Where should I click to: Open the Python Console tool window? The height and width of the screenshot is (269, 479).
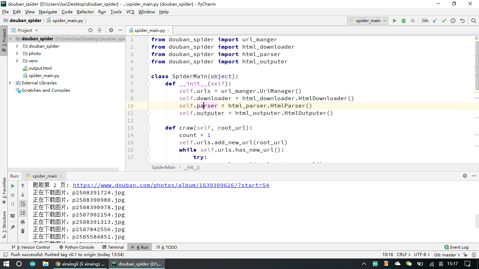(77, 247)
